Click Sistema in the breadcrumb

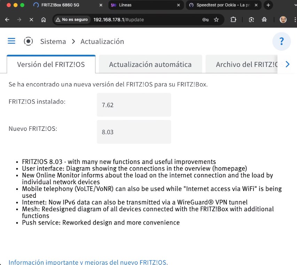(x=53, y=41)
